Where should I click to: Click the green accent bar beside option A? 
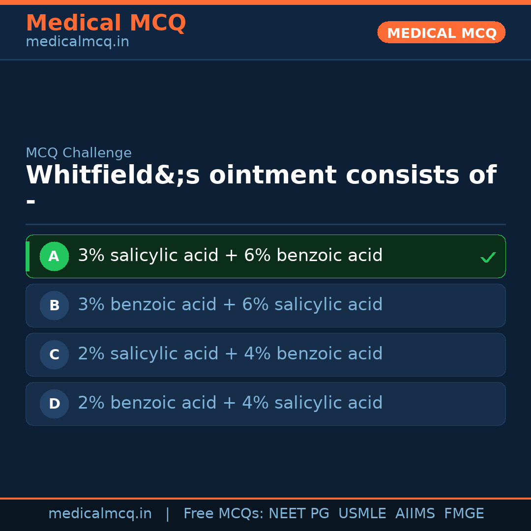tap(28, 256)
